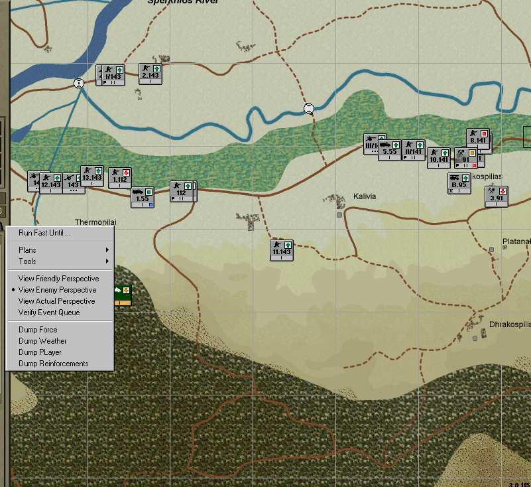Select the 8.141 infantry unit counter
Viewport: 531px width, 487px height.
click(478, 139)
